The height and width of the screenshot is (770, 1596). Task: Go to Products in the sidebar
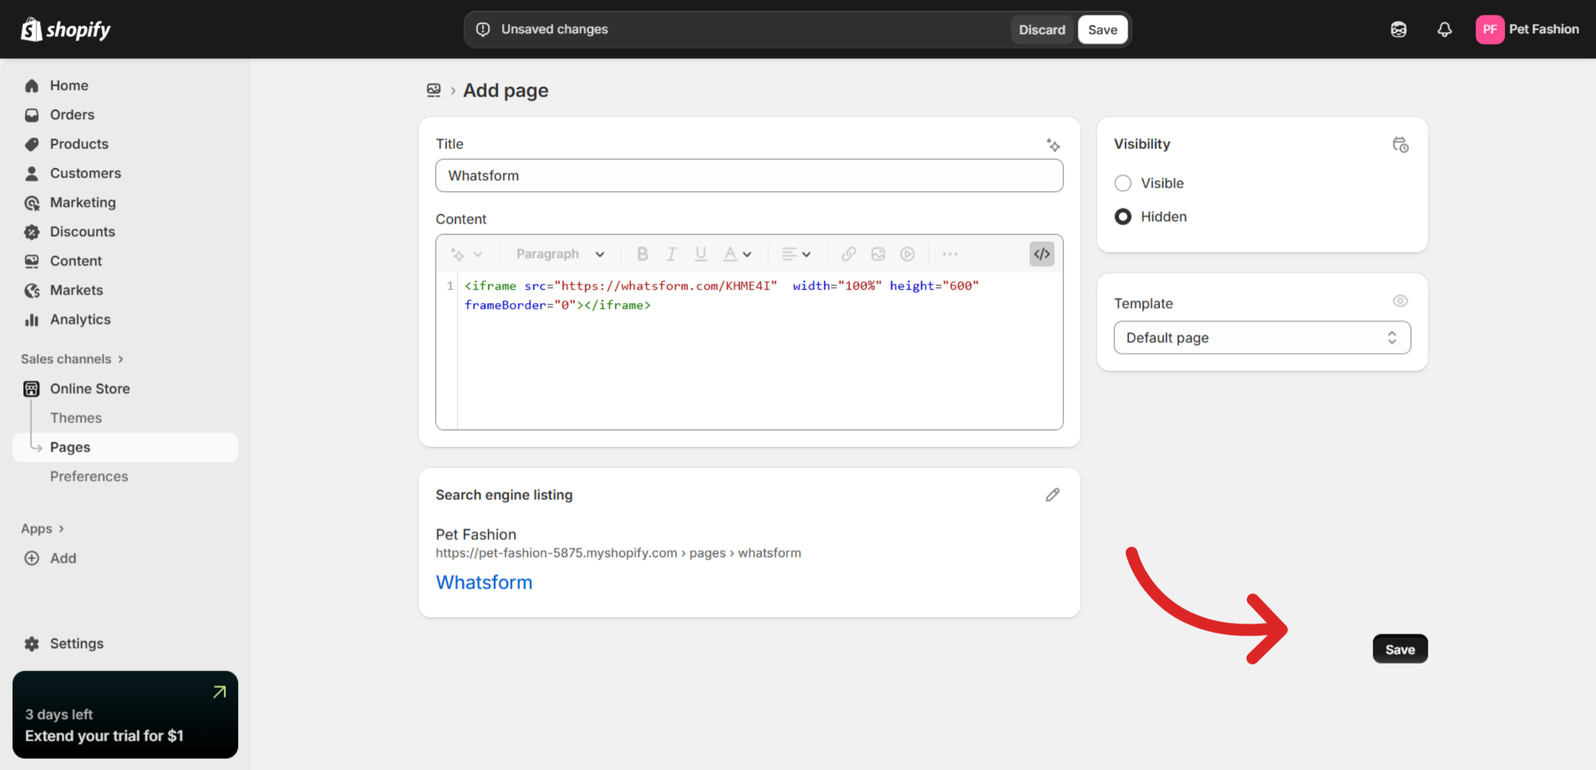(79, 144)
